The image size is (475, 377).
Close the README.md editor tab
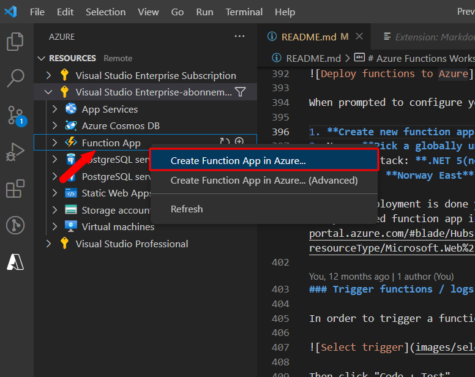[359, 36]
